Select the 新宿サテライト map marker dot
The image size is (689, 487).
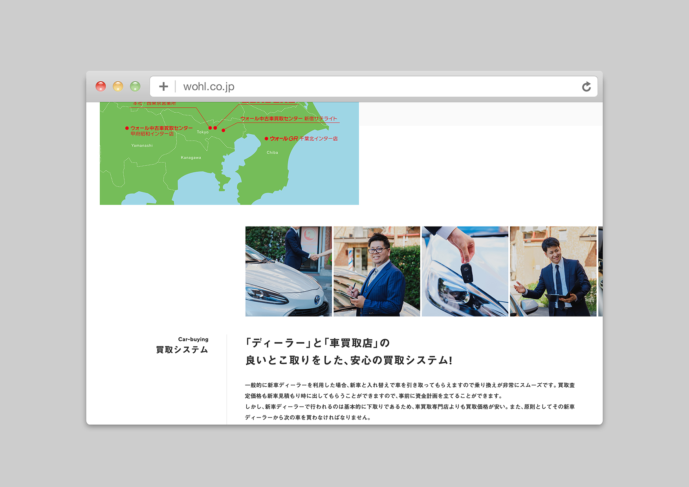tap(224, 130)
